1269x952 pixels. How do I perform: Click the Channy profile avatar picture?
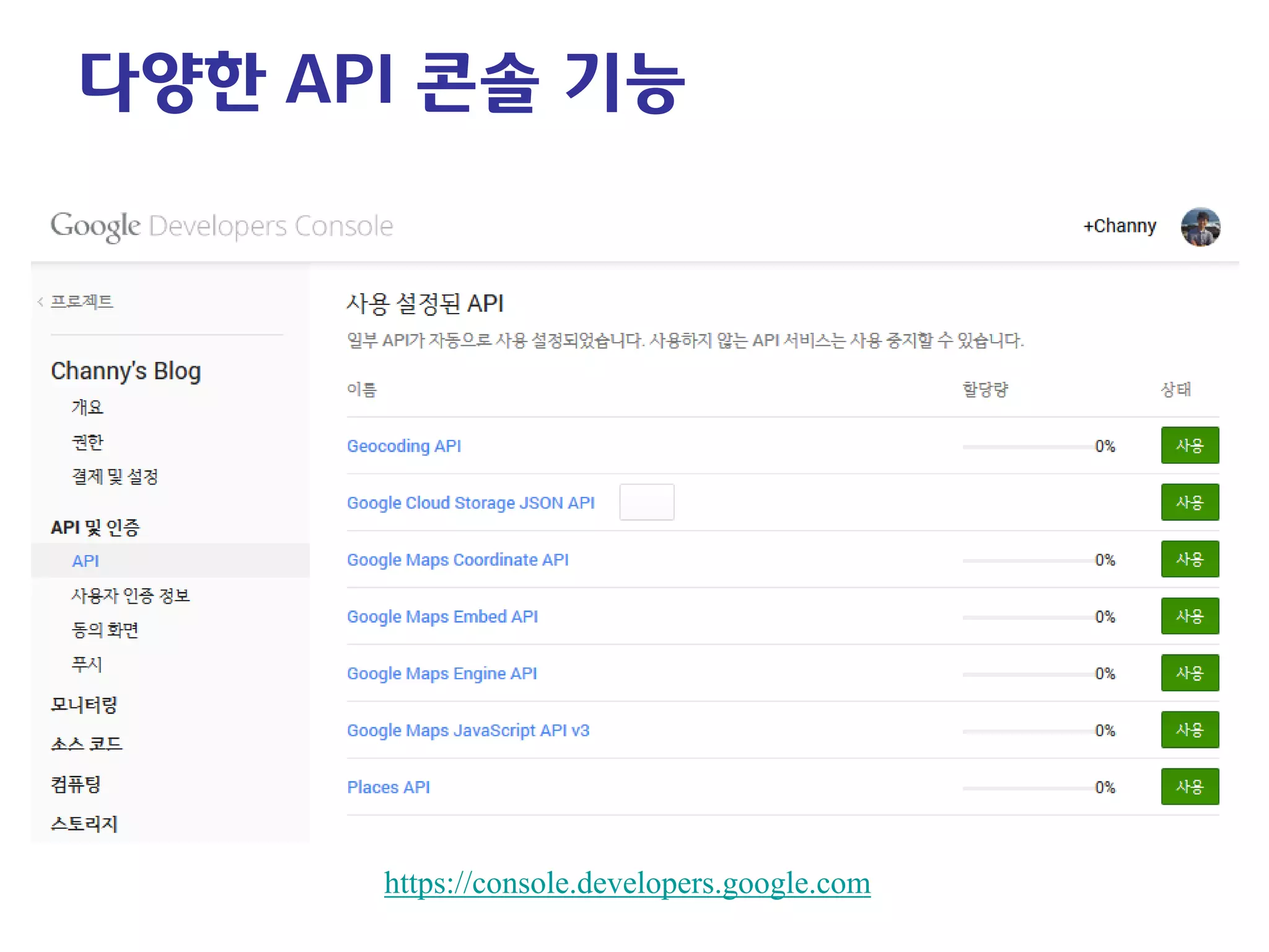1200,227
